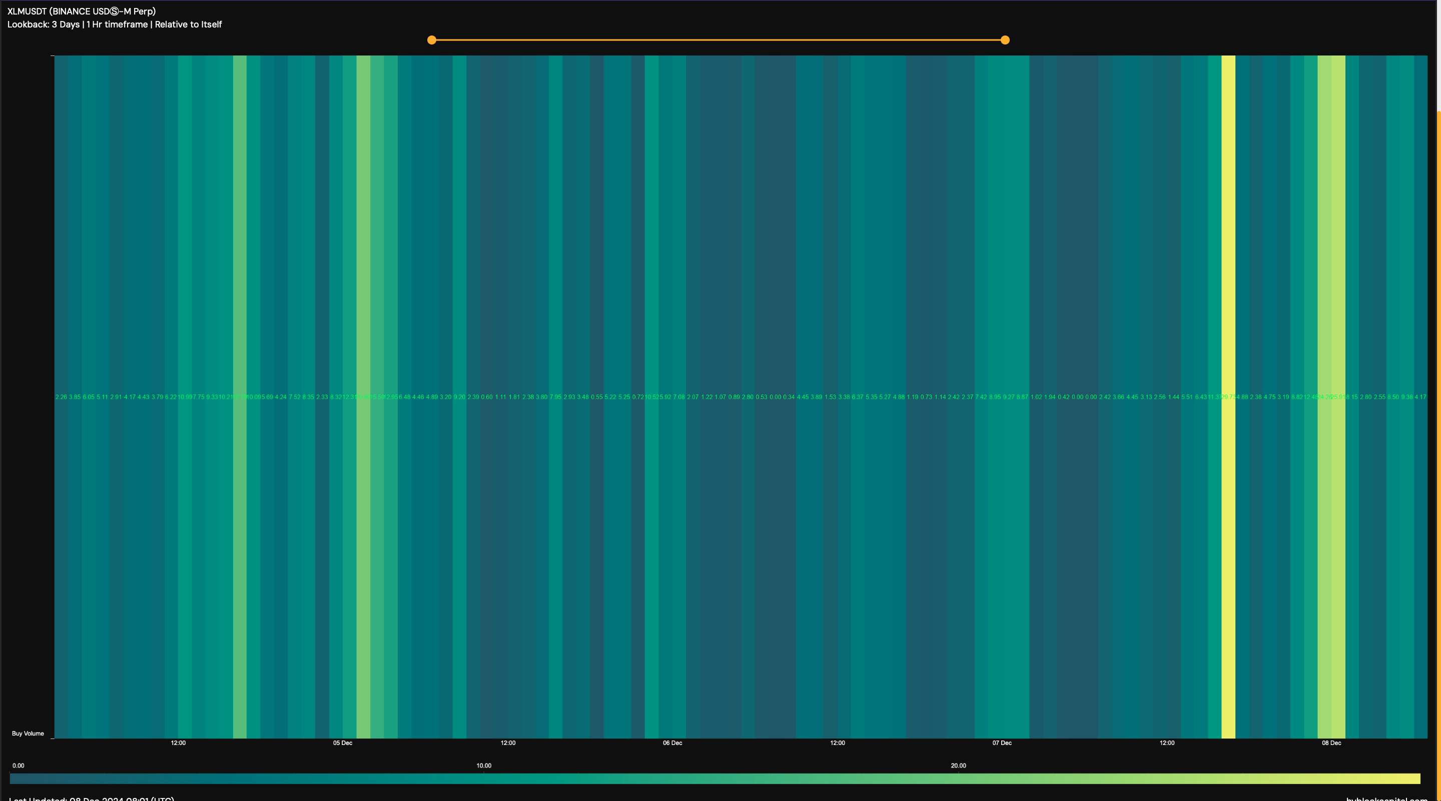Click the 7.52 heatmap value
Screen dimensions: 1441x801
tap(294, 397)
